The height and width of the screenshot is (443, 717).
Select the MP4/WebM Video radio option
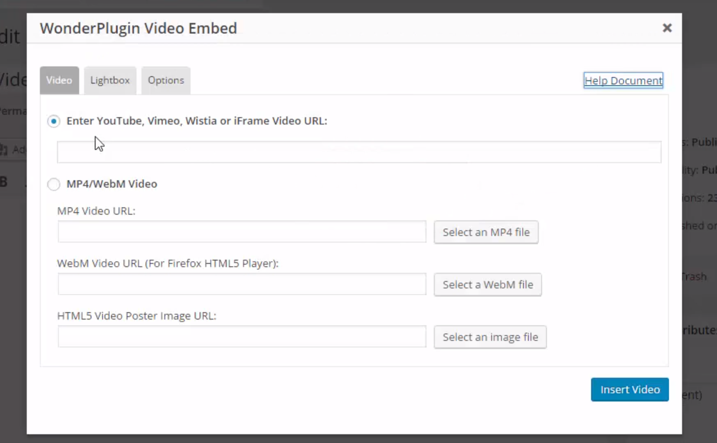54,185
